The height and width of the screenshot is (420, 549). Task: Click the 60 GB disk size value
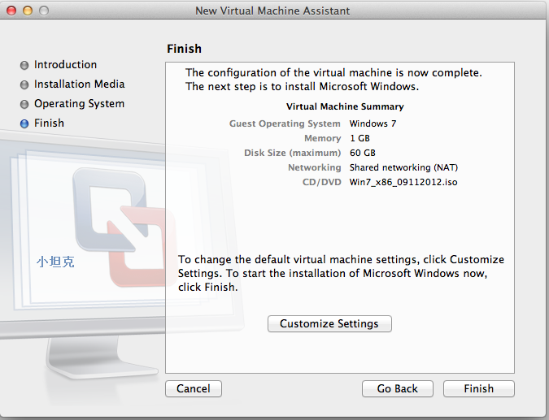[x=363, y=153]
